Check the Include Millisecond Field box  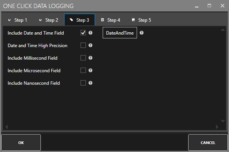click(83, 58)
